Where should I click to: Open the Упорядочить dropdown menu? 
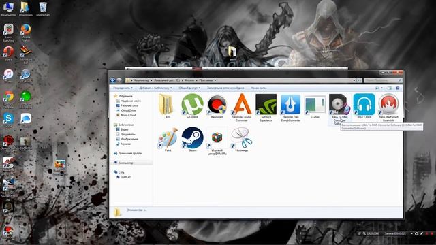[x=123, y=88]
